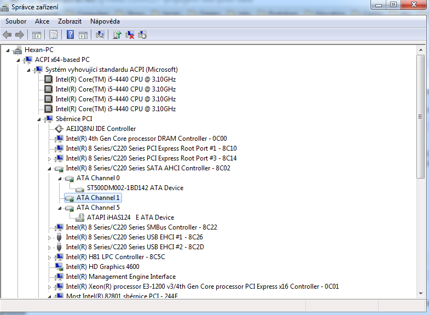Click the first i5-4440 CPU chip icon

(48, 79)
